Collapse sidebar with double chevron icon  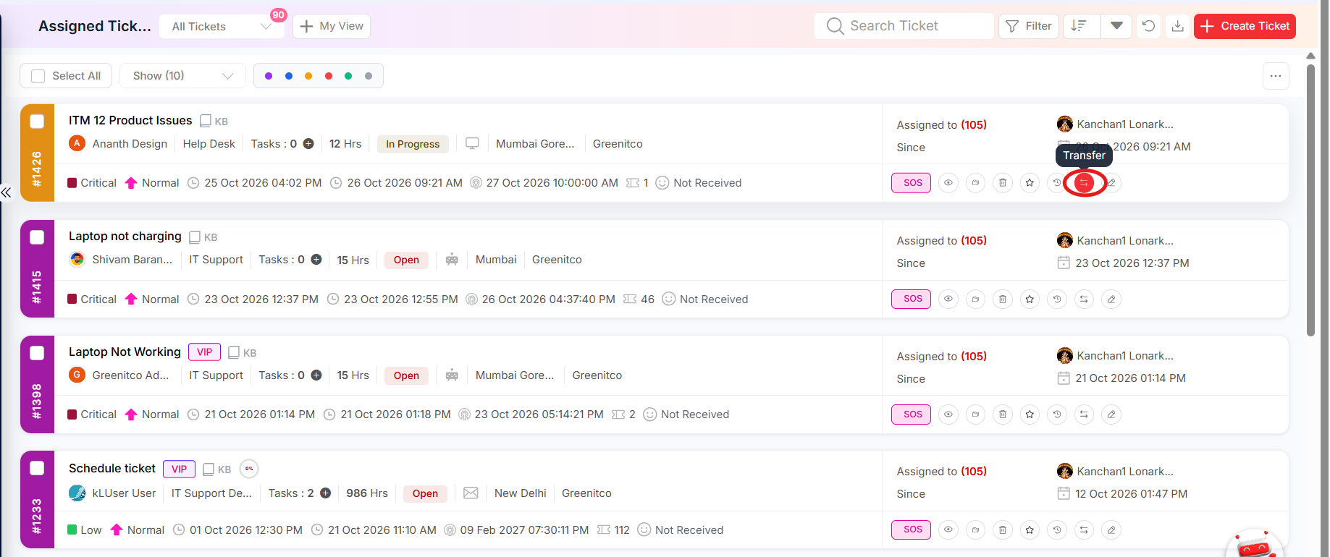[6, 192]
